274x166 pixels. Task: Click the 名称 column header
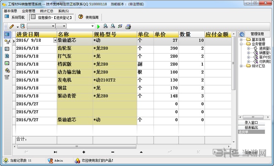coord(75,34)
